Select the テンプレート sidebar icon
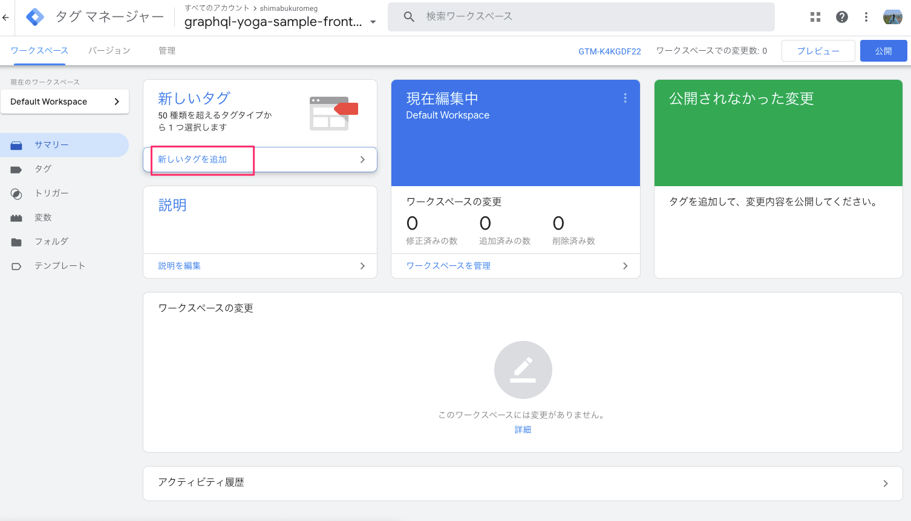 [x=17, y=265]
